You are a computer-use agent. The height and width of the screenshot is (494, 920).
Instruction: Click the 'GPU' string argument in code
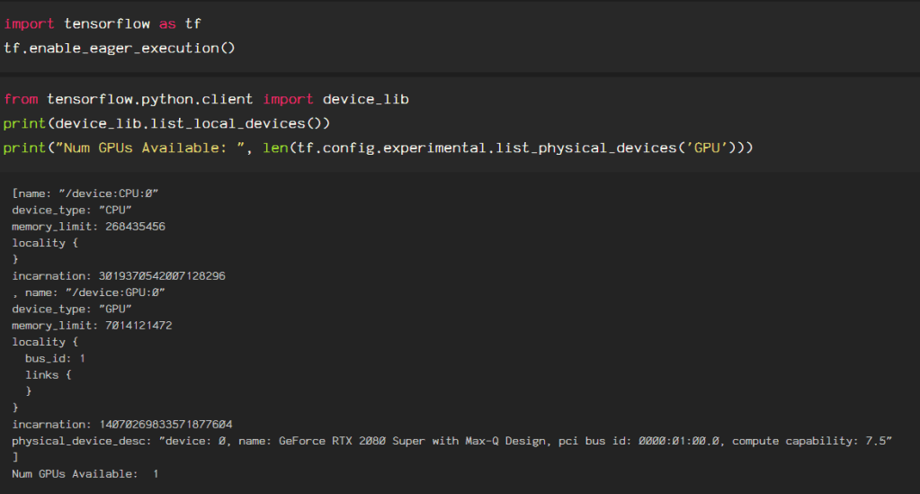(708, 146)
